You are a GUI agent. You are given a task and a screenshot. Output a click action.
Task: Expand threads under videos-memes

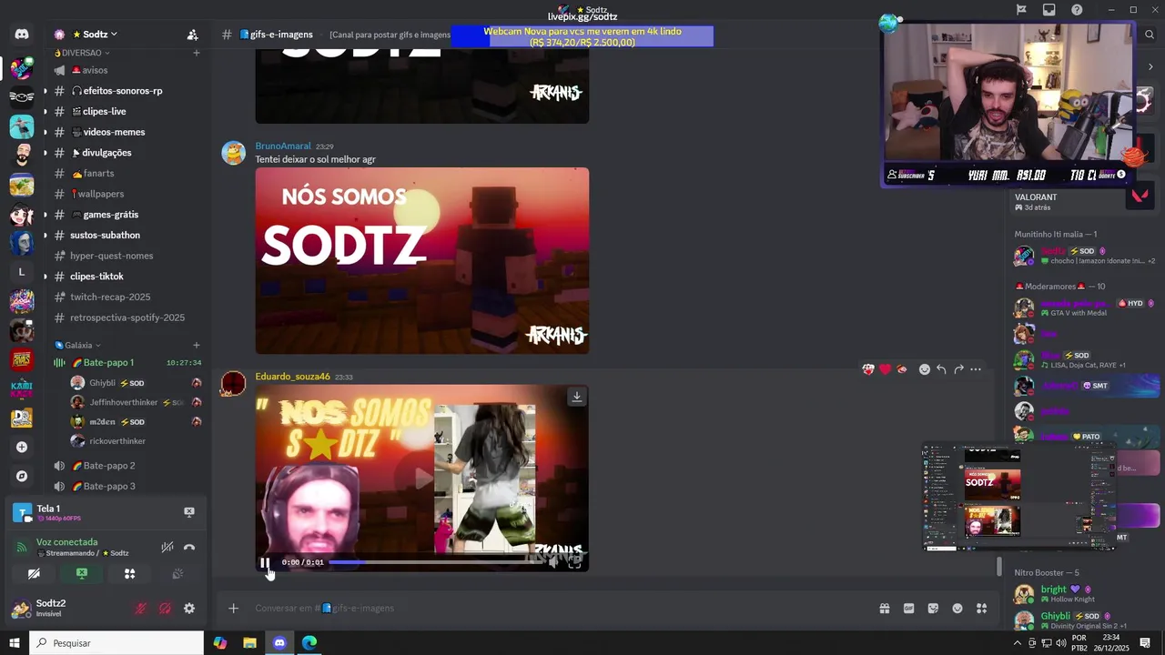[45, 132]
